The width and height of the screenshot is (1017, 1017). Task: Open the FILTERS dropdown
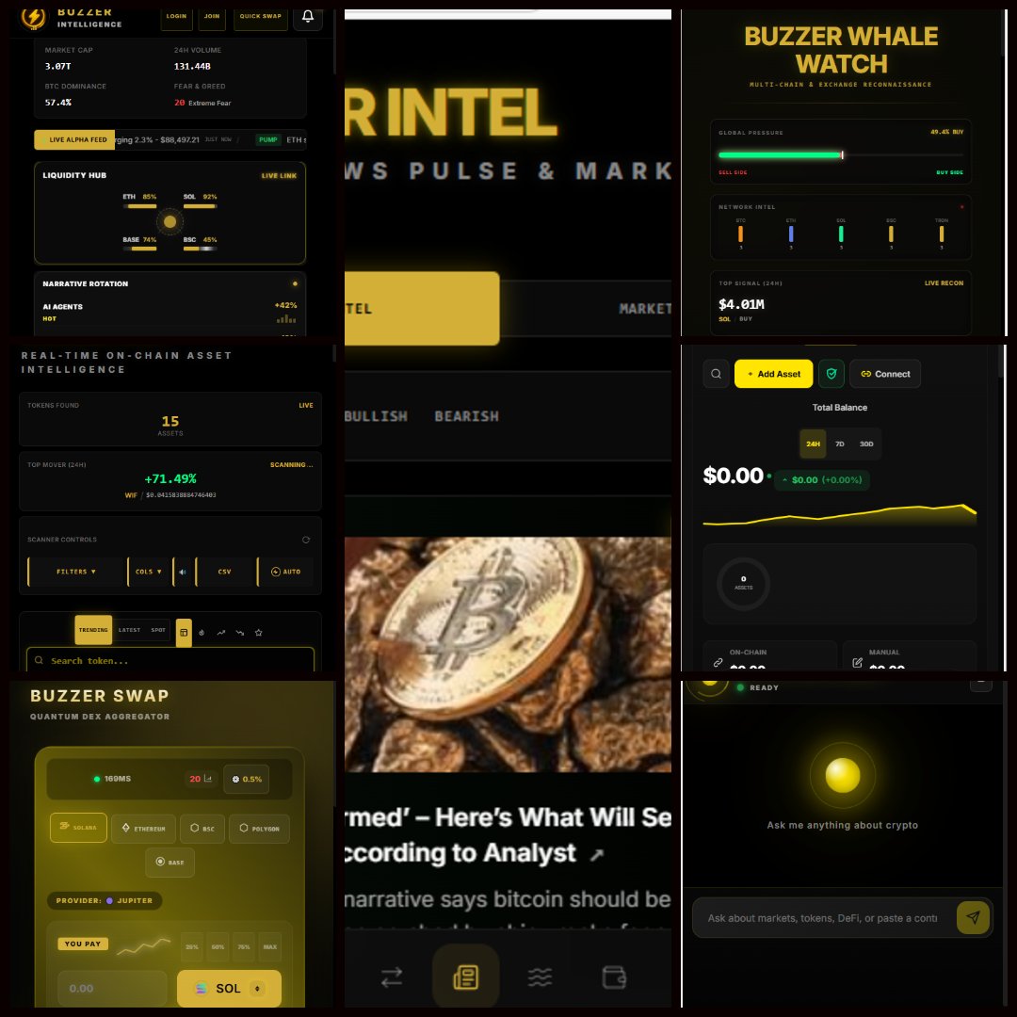[76, 572]
